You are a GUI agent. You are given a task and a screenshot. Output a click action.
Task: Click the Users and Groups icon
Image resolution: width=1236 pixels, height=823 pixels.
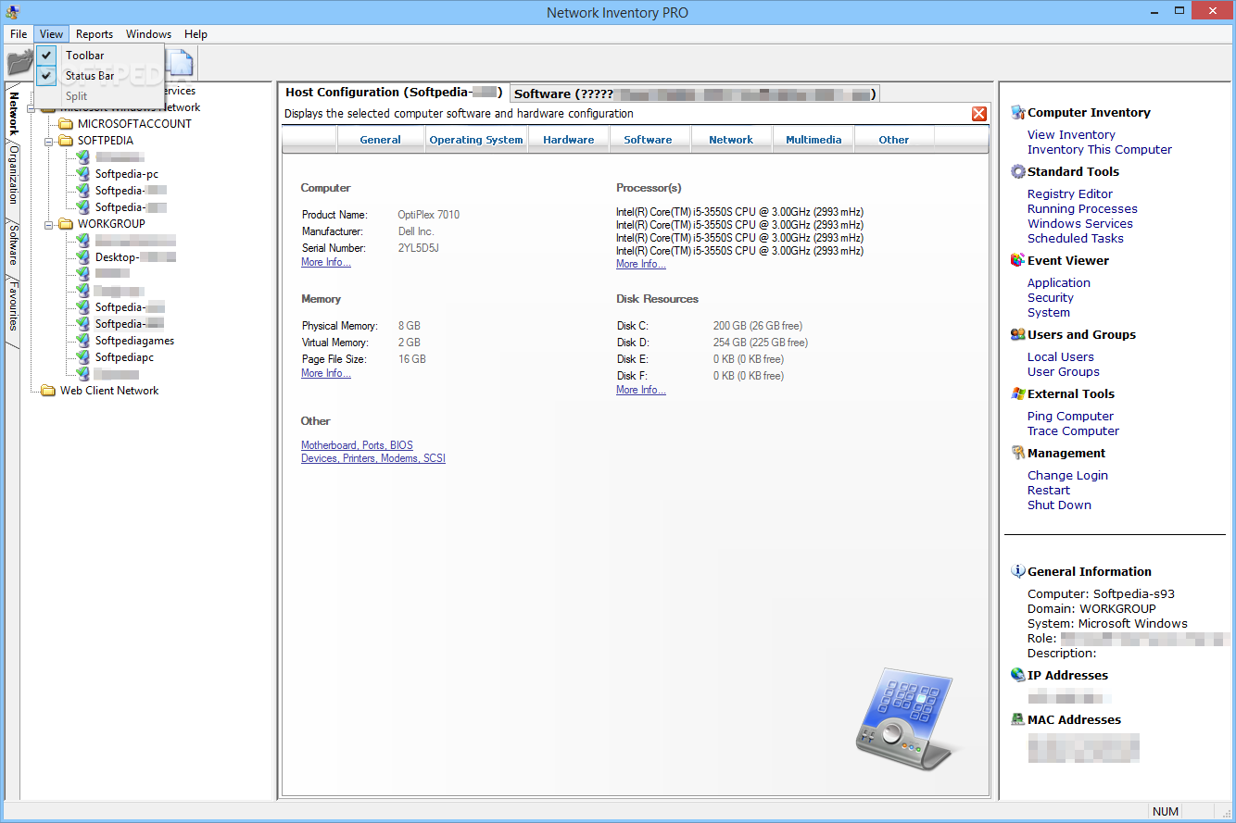1018,335
